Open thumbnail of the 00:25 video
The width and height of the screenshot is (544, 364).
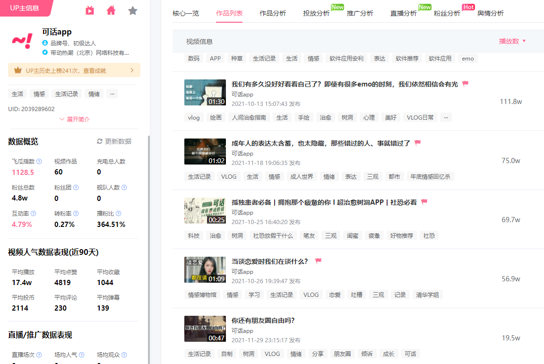click(x=205, y=211)
